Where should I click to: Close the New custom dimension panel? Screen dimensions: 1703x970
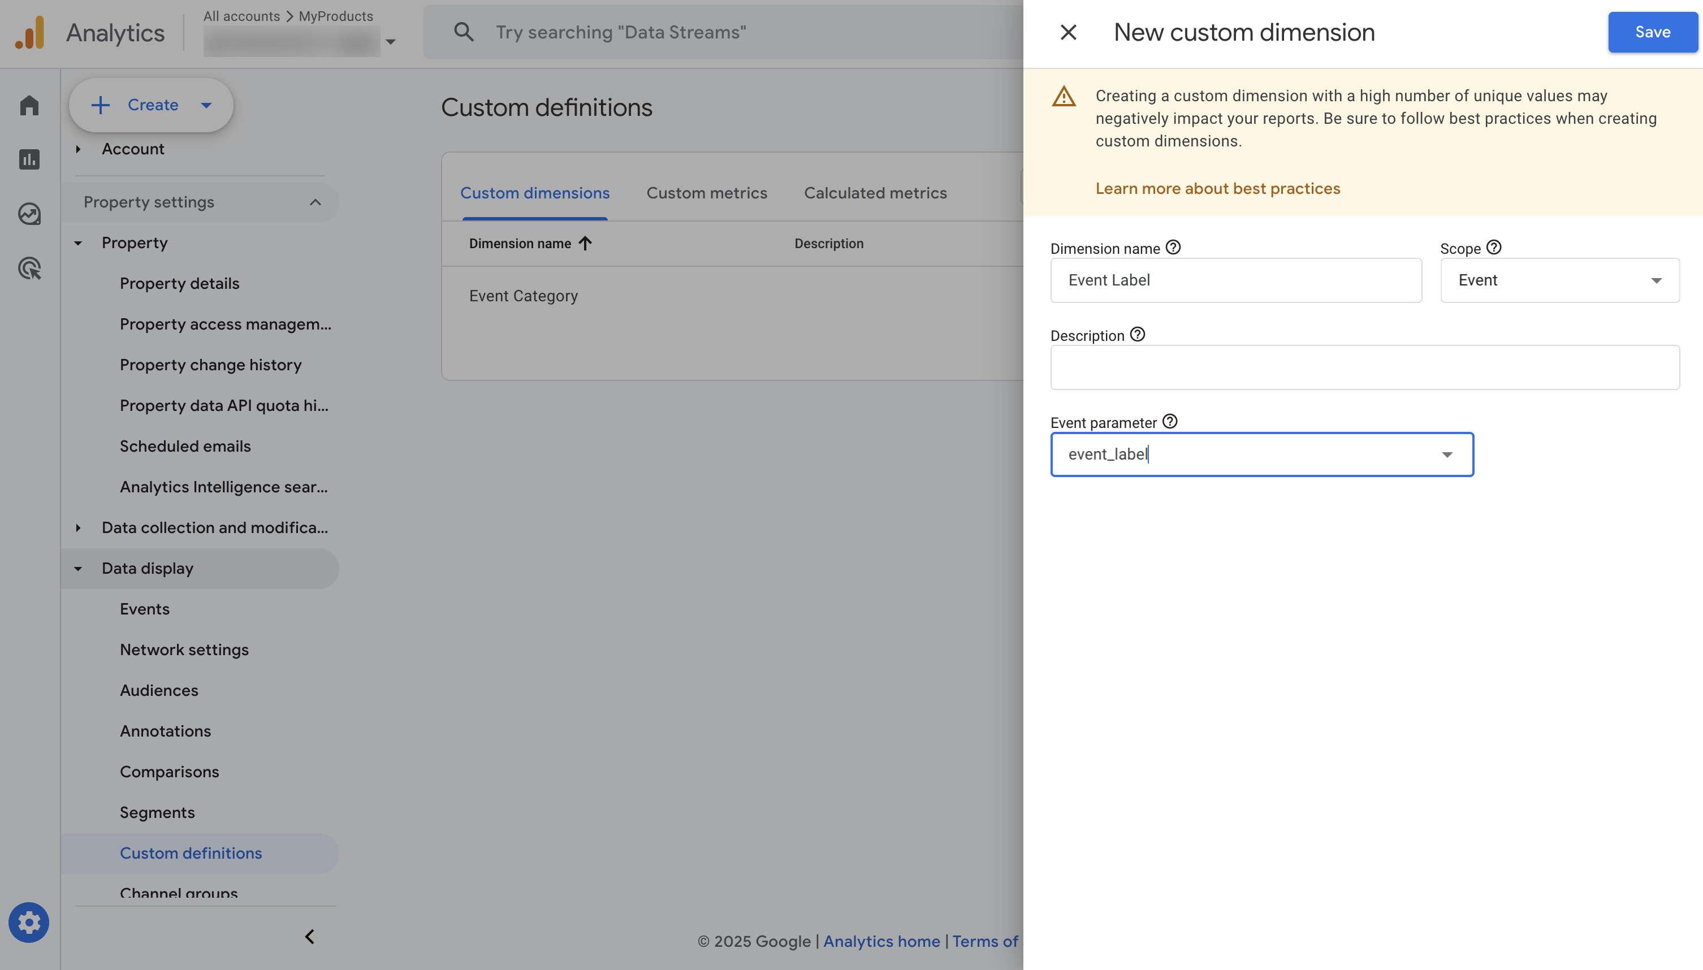coord(1068,32)
